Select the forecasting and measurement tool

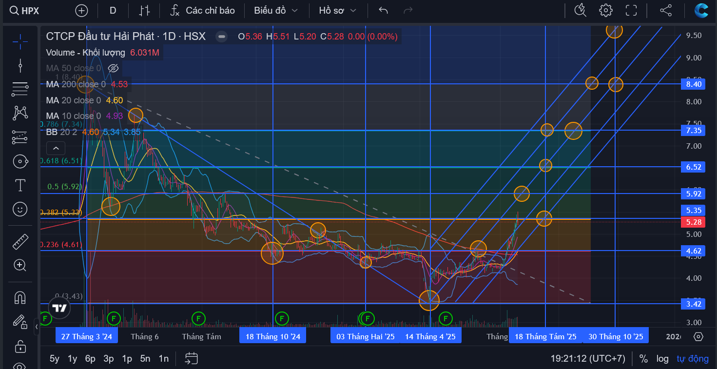[x=20, y=137]
